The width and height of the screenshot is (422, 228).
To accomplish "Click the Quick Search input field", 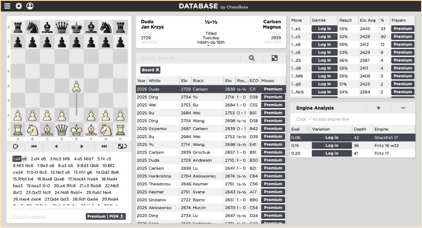I will tap(188, 58).
